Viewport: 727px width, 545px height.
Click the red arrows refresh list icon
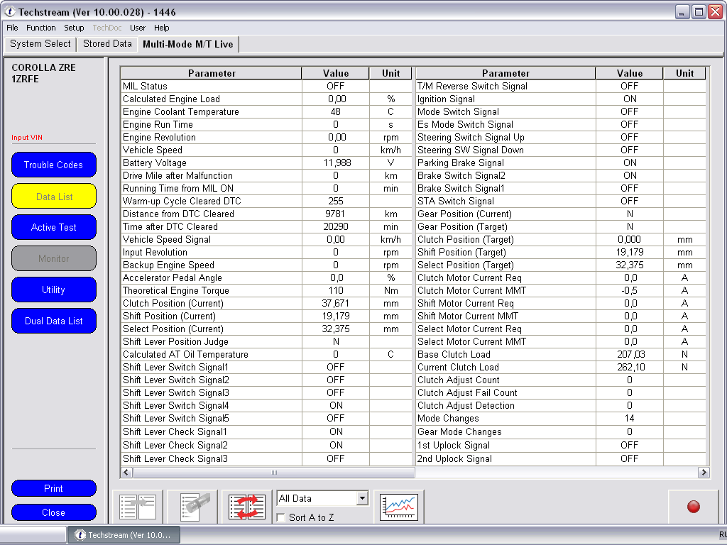(246, 507)
